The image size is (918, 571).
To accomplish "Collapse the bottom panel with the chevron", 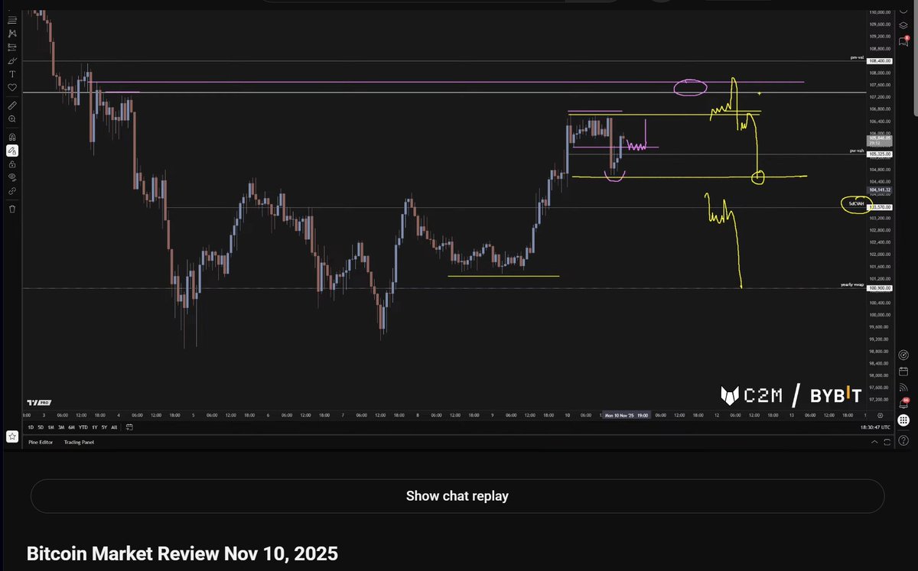I will (x=874, y=442).
